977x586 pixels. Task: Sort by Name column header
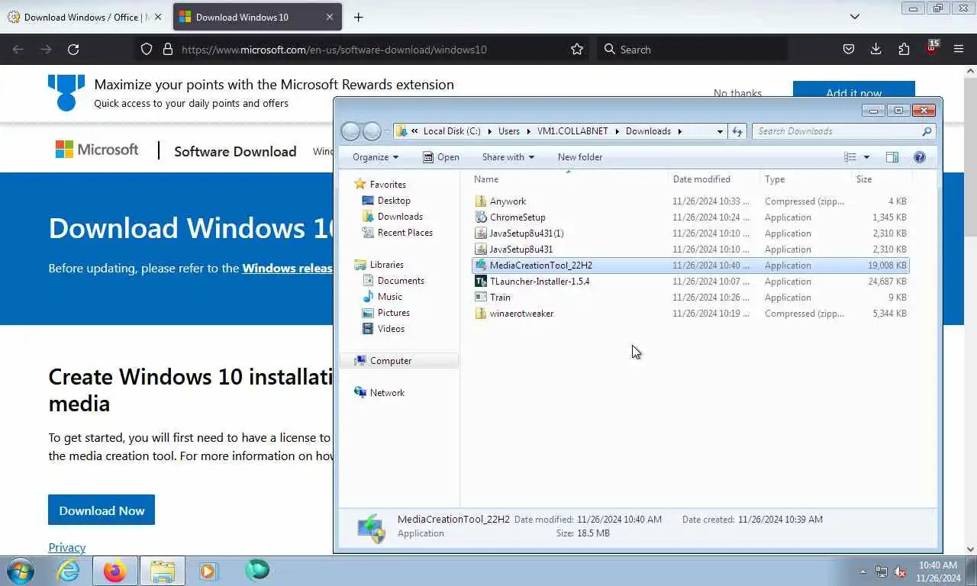pos(568,179)
